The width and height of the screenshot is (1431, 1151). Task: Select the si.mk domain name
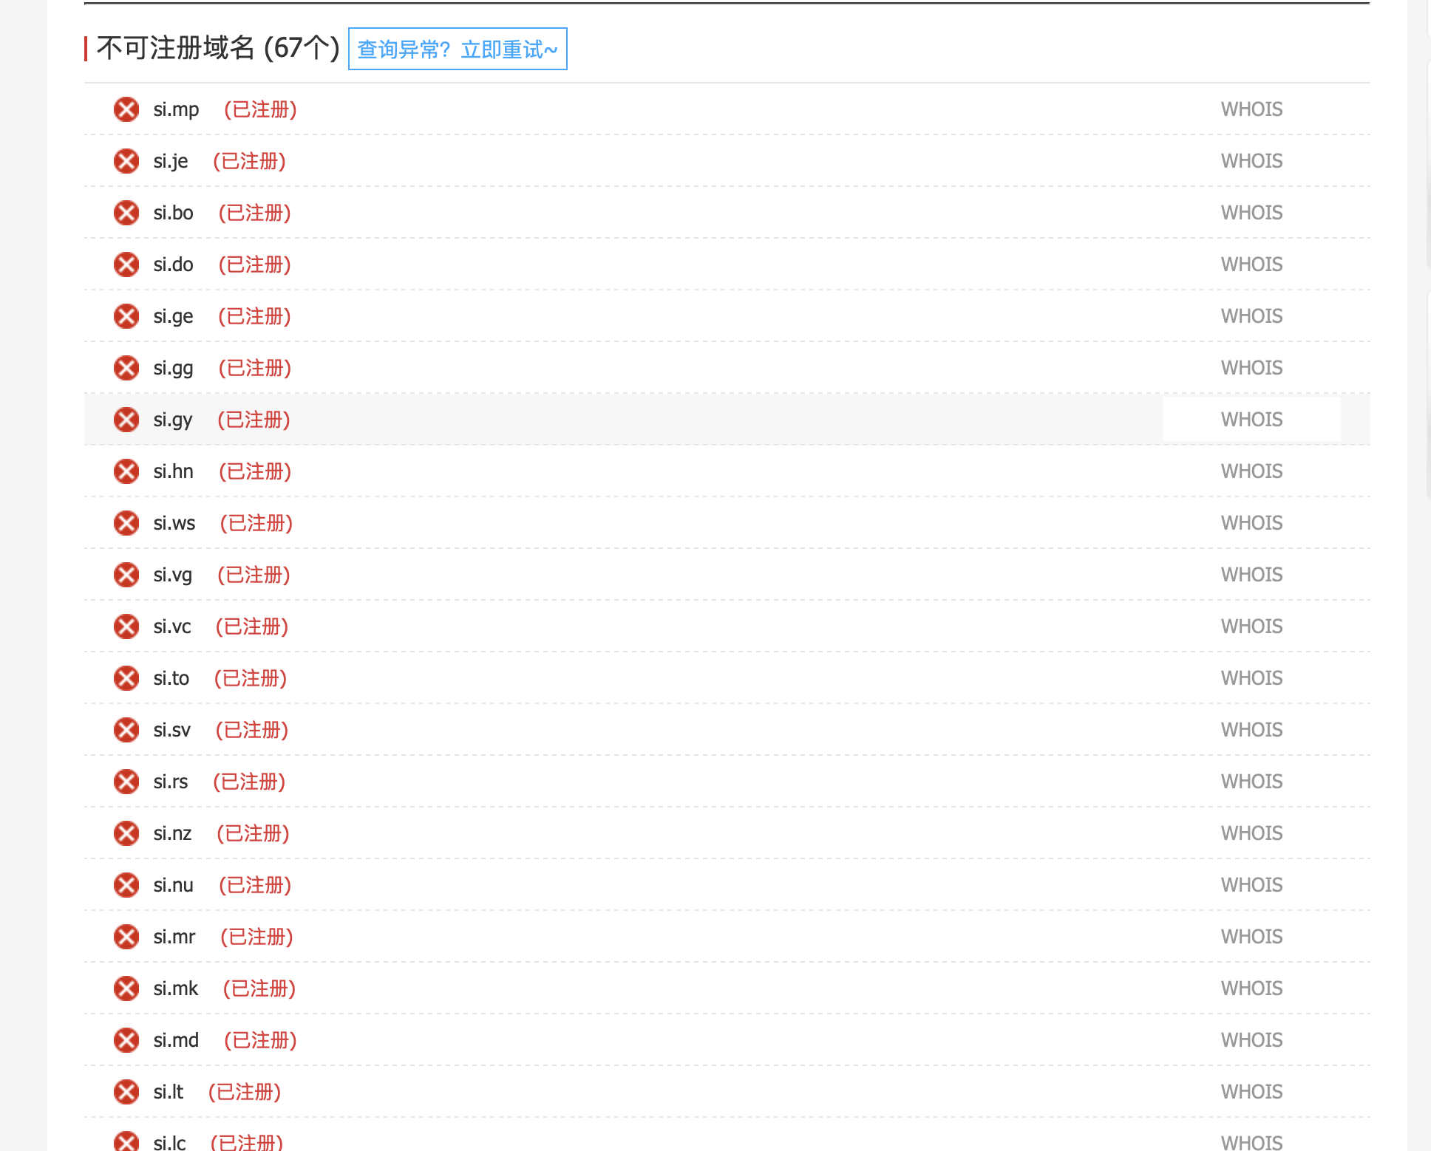[x=176, y=988]
